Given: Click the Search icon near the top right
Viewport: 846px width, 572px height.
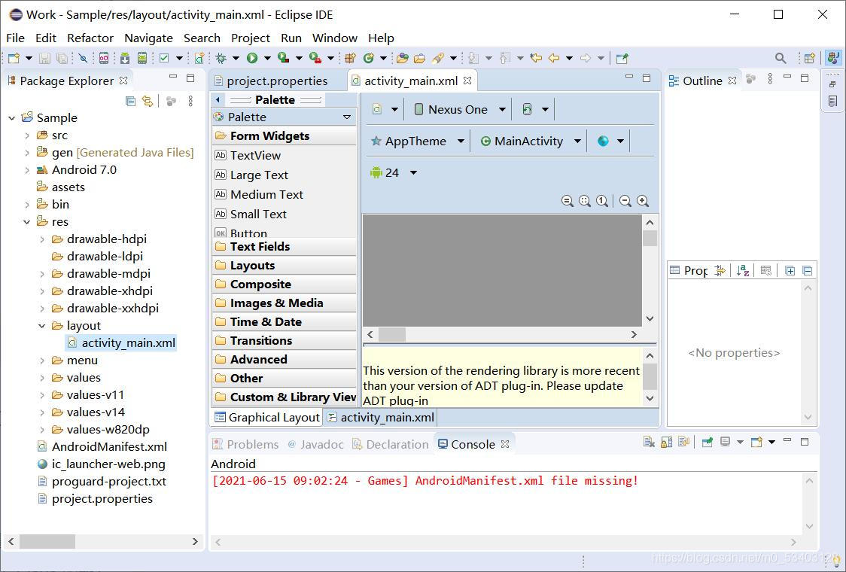Looking at the screenshot, I should pos(781,57).
